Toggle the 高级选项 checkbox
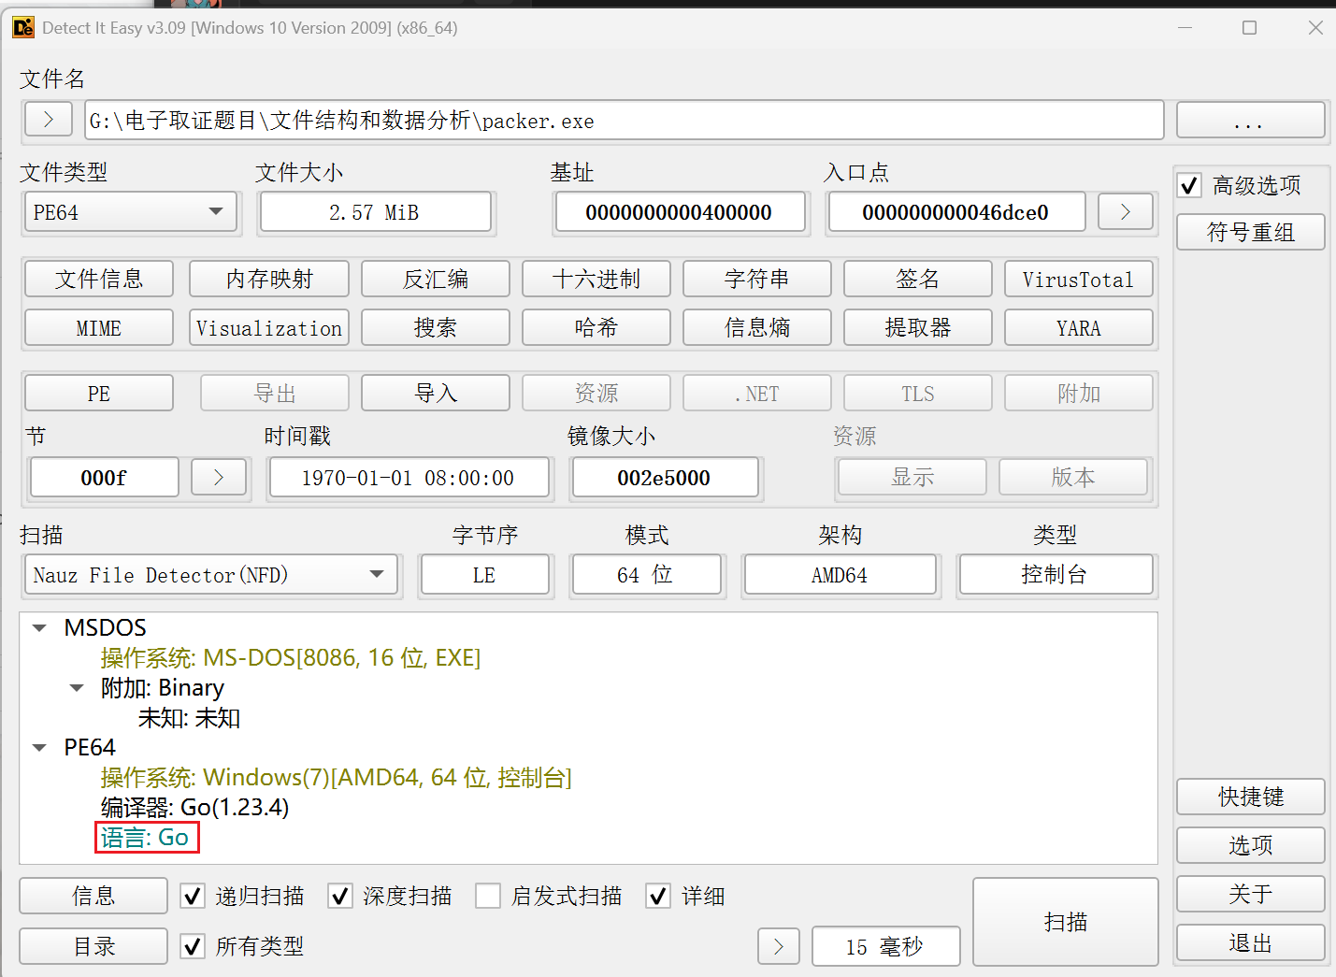The image size is (1336, 977). click(1189, 186)
